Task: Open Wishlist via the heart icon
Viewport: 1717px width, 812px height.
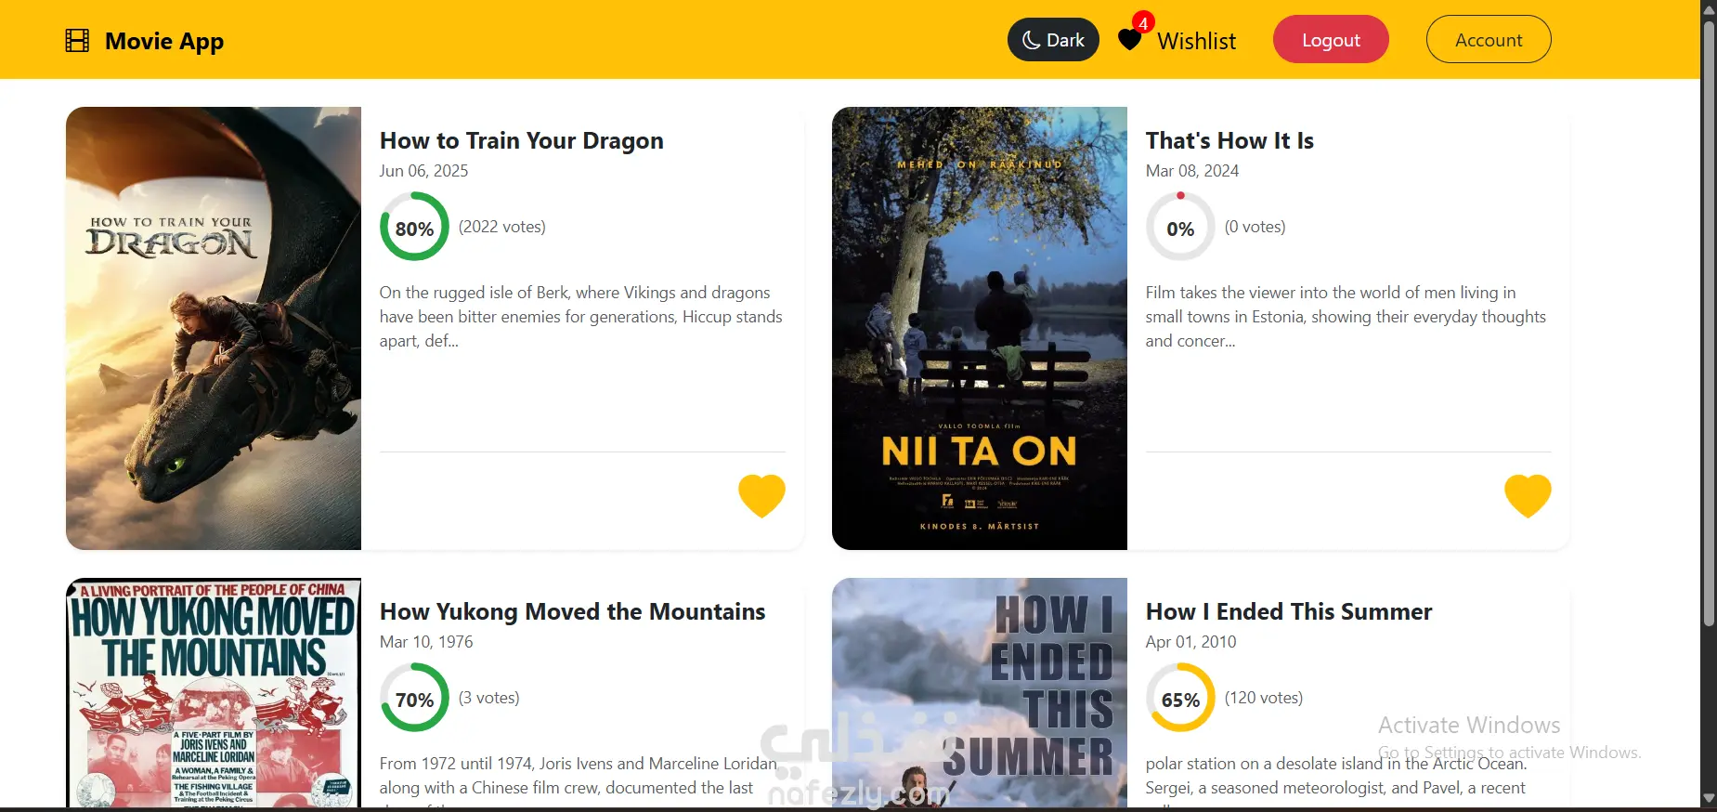Action: [1129, 40]
